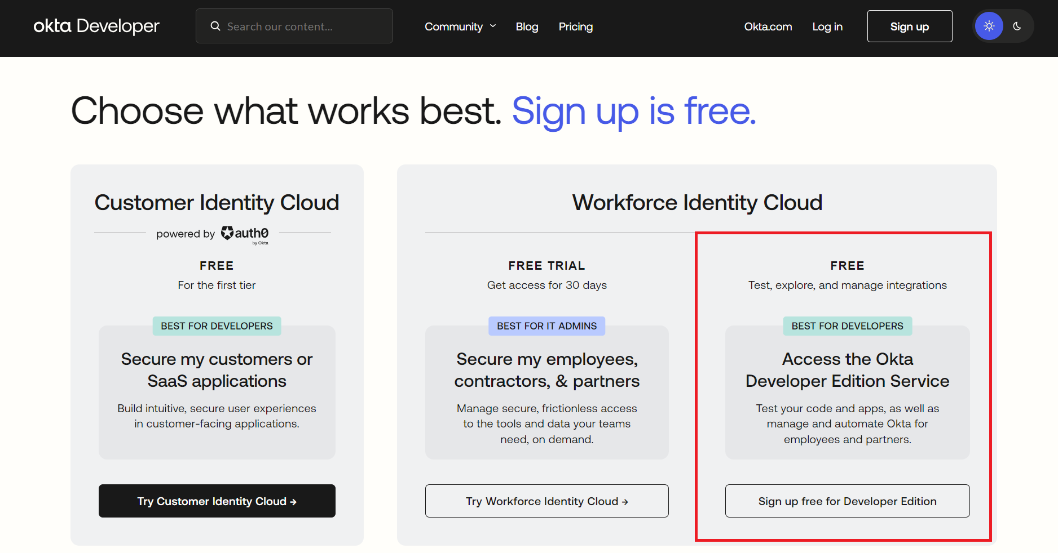This screenshot has width=1058, height=553.
Task: Expand the Community dropdown menu
Action: click(x=453, y=26)
